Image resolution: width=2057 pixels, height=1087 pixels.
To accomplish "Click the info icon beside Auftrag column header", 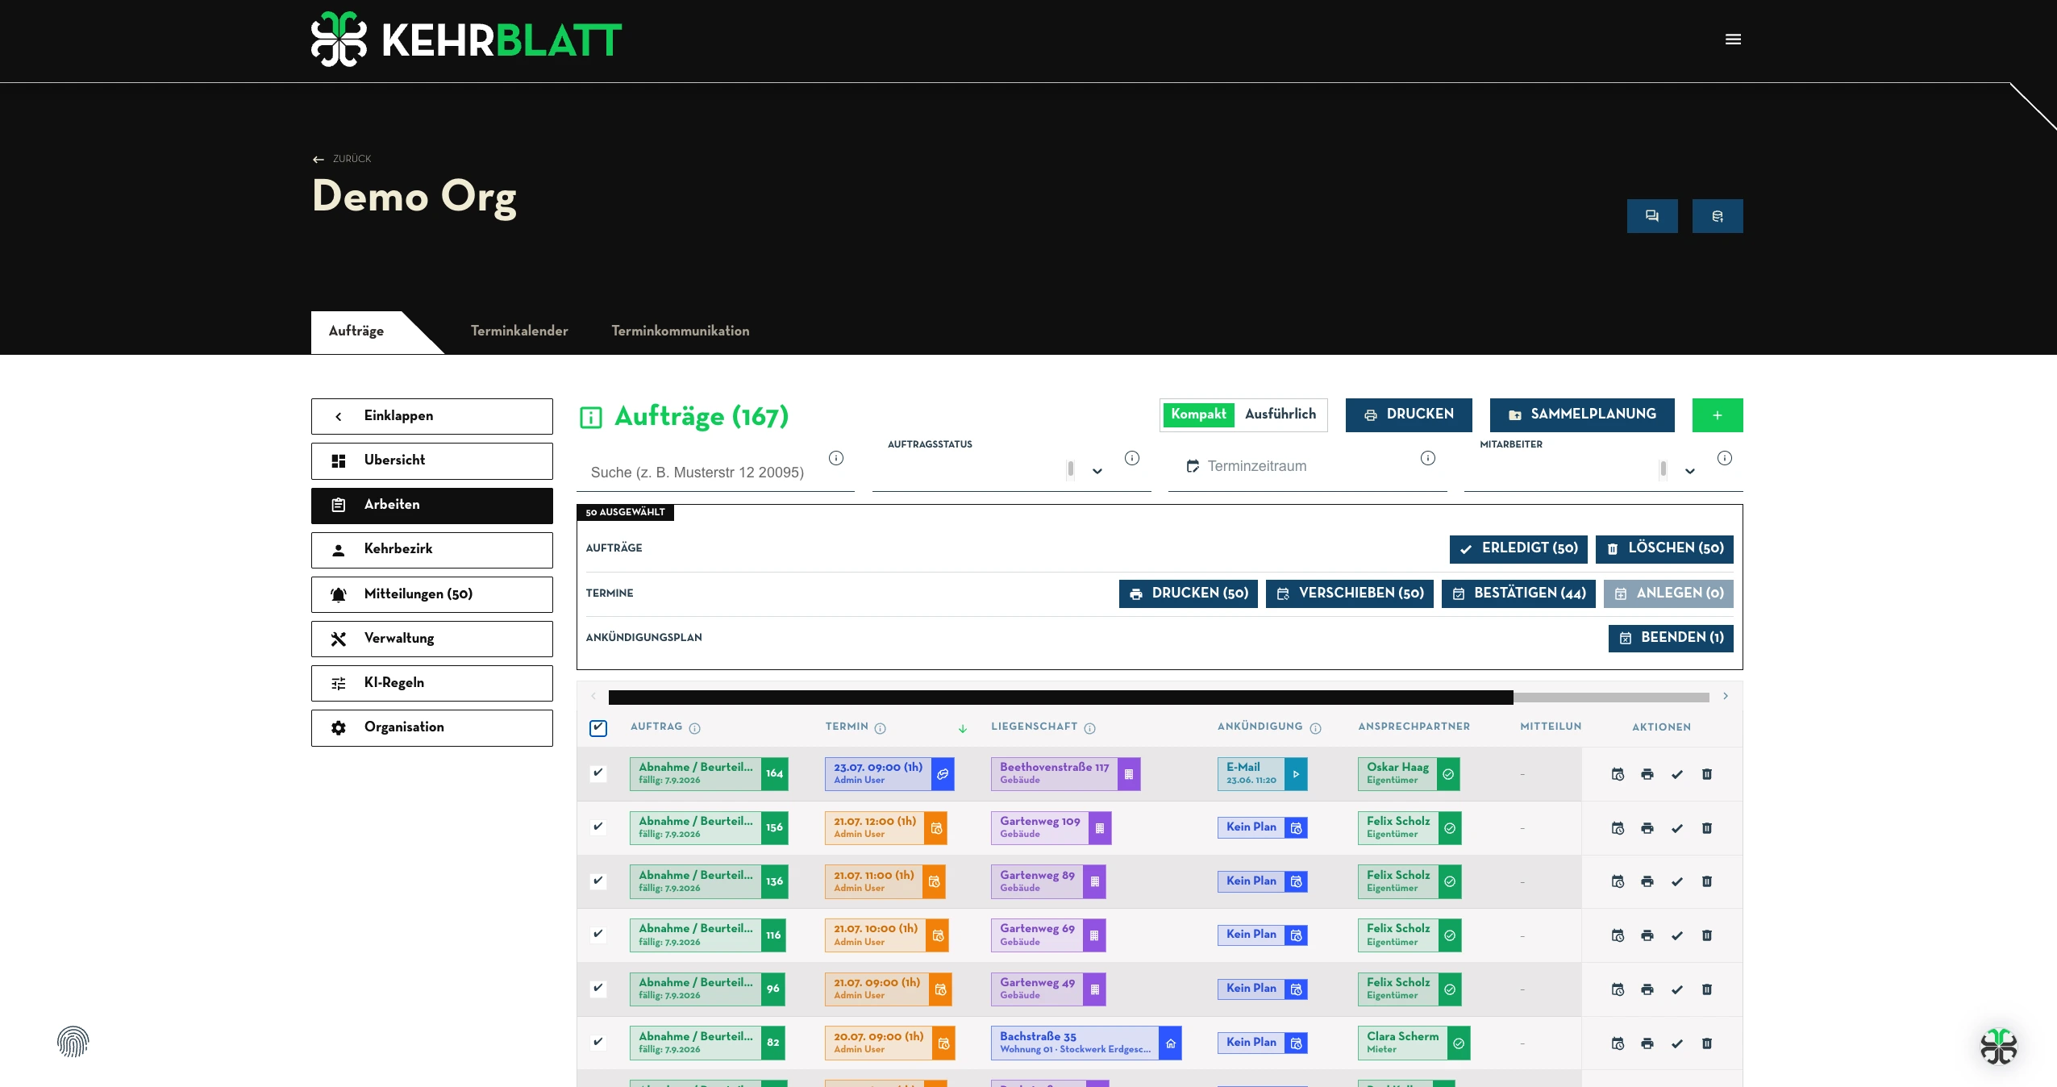I will 695,728.
